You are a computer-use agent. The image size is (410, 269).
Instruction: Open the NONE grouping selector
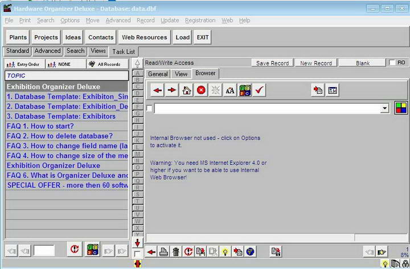pyautogui.click(x=66, y=64)
